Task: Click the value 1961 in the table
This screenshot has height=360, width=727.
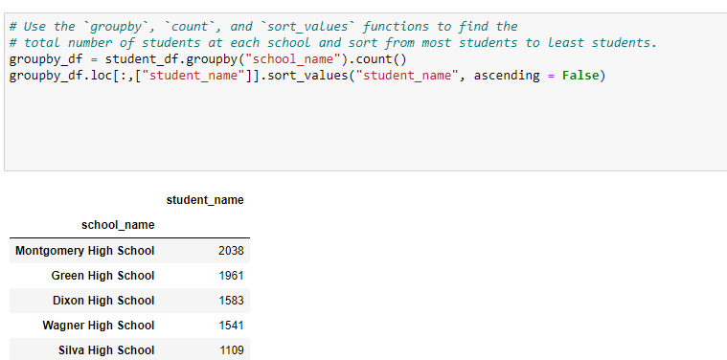Action: click(231, 276)
